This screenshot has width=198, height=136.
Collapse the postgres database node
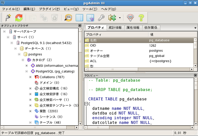[19, 54]
